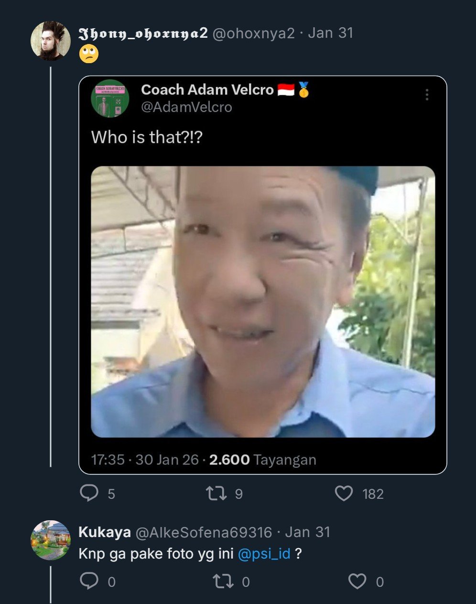Retweet the Jhony_ohoxnya2 post
The height and width of the screenshot is (604, 476).
coord(216,493)
